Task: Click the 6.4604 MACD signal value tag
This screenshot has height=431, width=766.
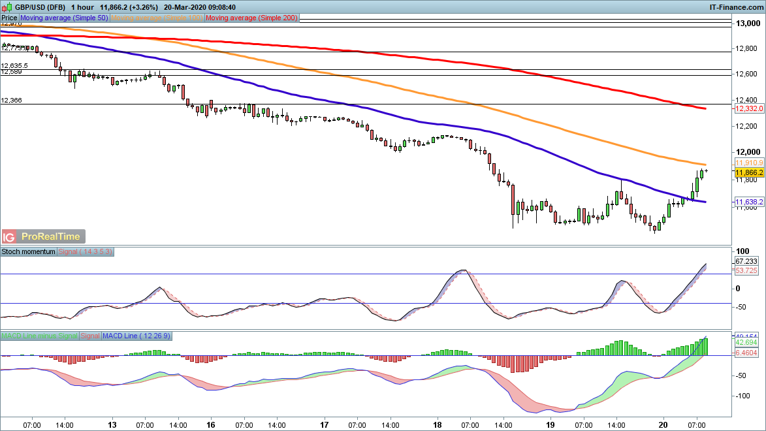Action: [746, 353]
